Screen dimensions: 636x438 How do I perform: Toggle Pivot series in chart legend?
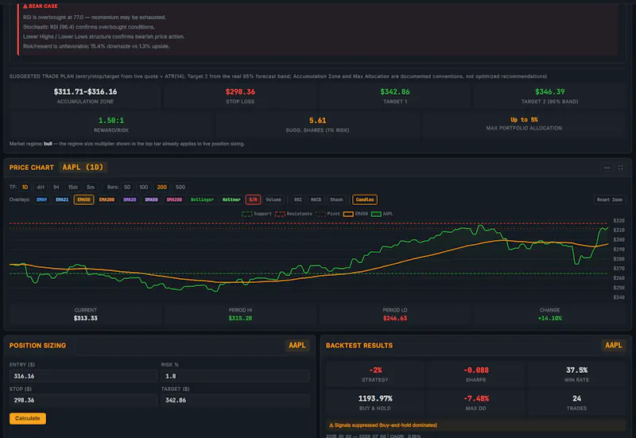click(x=328, y=214)
